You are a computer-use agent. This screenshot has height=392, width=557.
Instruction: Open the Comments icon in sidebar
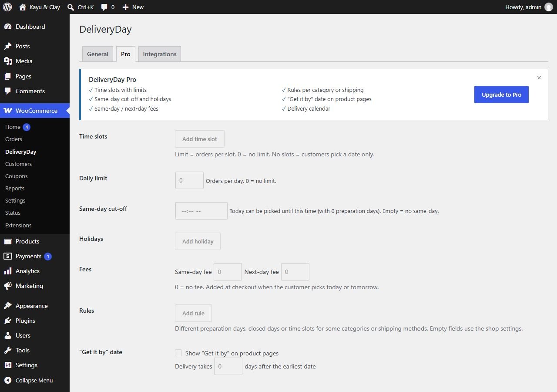tap(8, 91)
